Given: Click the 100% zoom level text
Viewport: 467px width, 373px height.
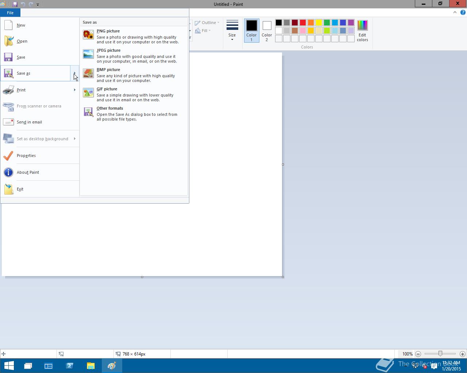Looking at the screenshot, I should click(x=408, y=354).
